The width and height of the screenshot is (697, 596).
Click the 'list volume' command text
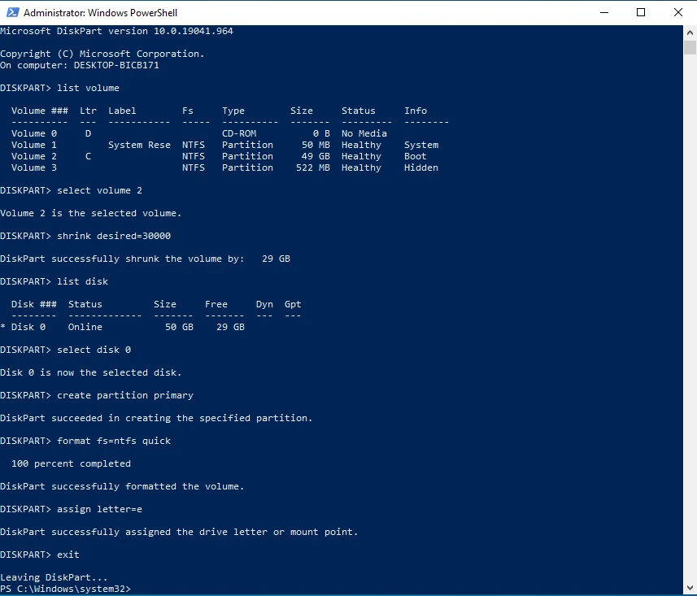coord(88,88)
